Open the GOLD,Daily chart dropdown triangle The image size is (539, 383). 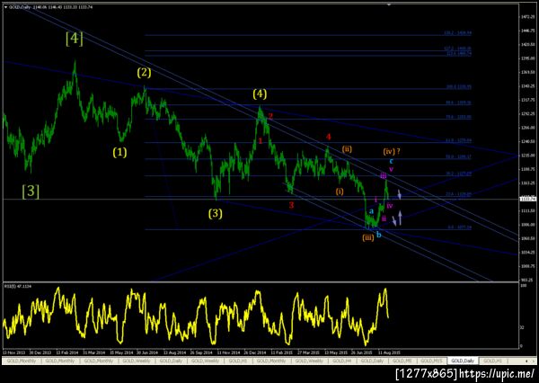pos(5,7)
